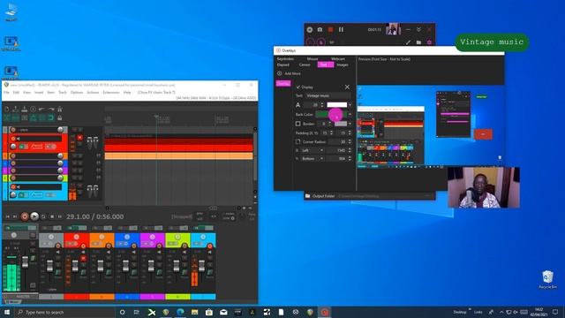
Task: Go to project start in REAPER transport
Action: pyautogui.click(x=7, y=216)
